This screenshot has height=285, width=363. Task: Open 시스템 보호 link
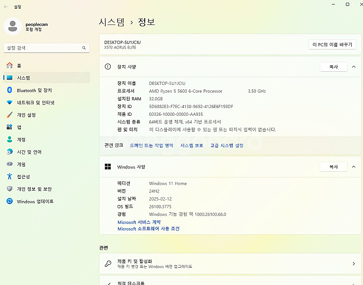191,145
